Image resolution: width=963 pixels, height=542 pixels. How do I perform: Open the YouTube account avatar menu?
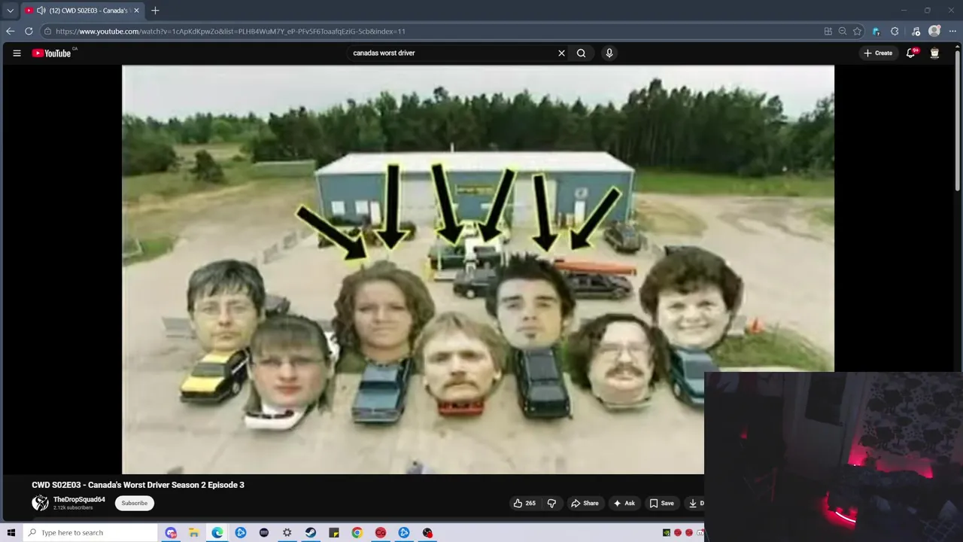[934, 53]
